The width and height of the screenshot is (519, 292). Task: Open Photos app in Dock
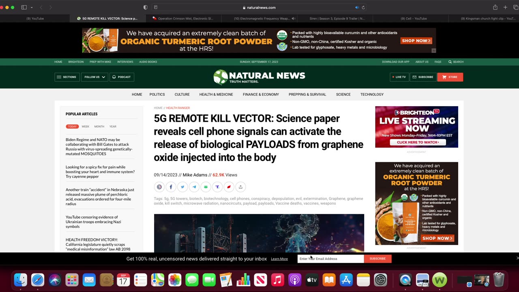pos(175,280)
